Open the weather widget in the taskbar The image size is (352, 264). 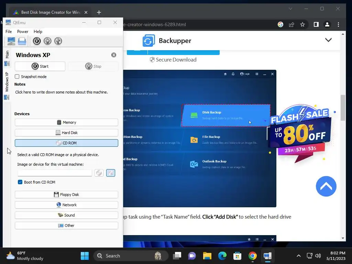point(25,256)
